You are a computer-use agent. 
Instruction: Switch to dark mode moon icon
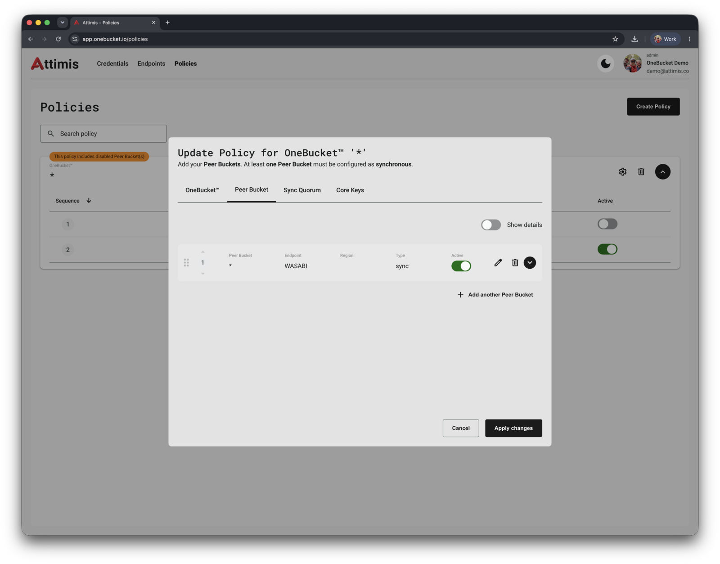pos(605,63)
